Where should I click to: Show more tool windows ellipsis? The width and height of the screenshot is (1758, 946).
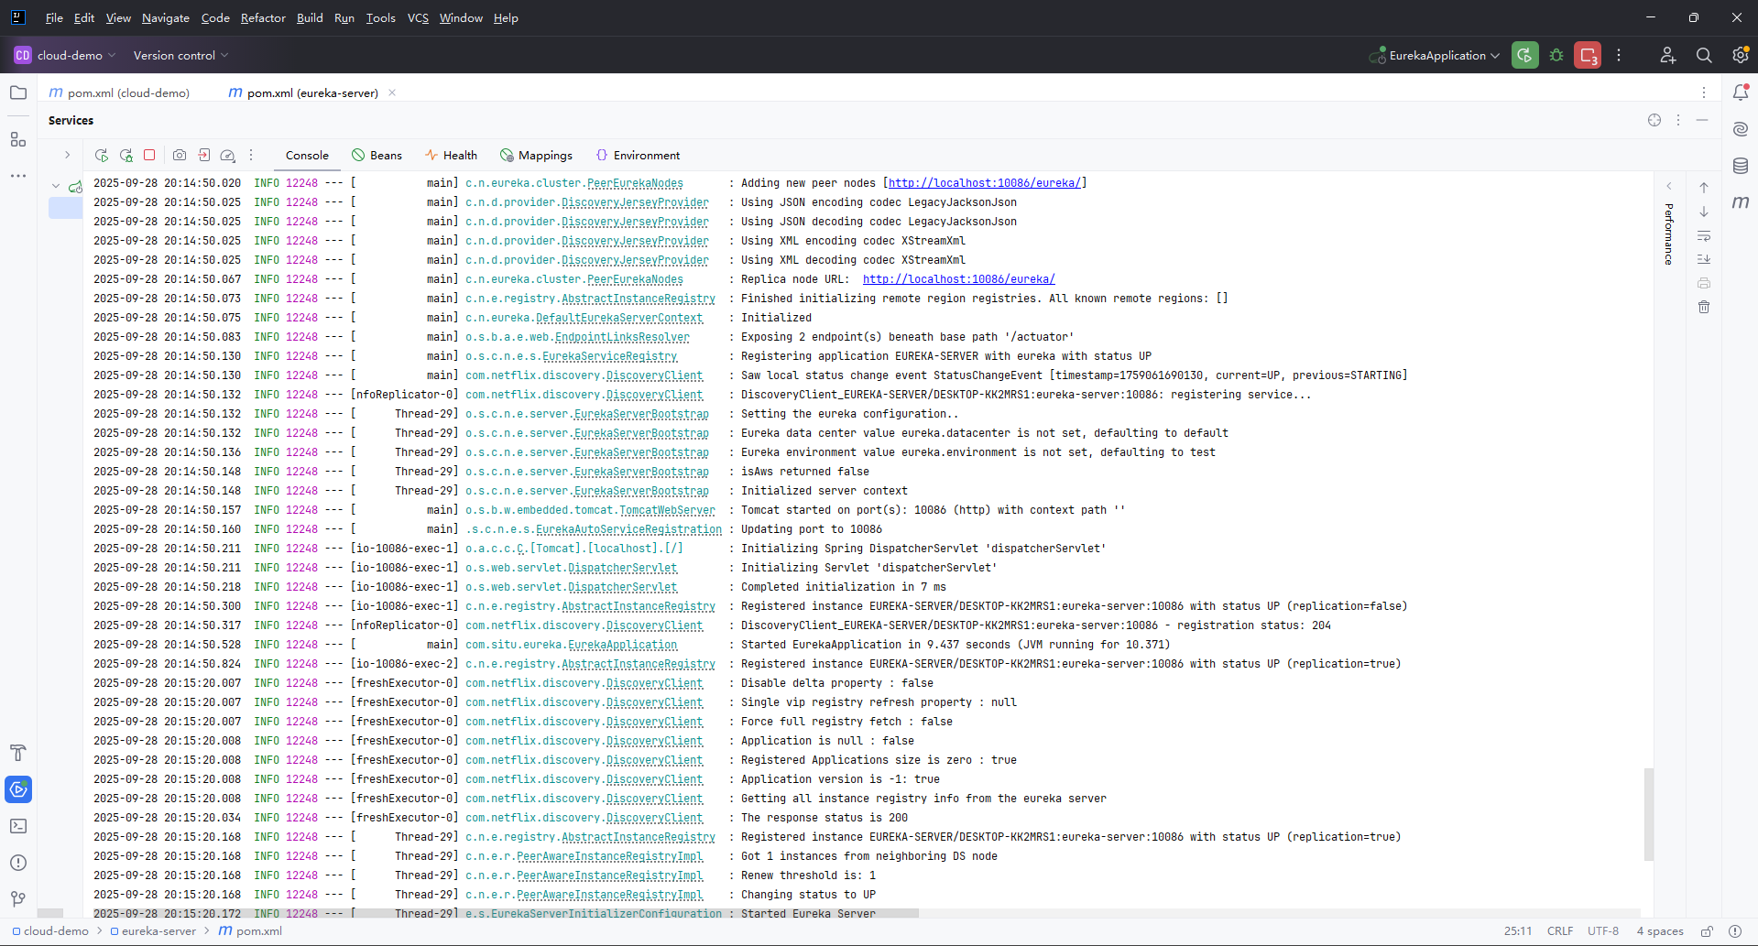click(18, 176)
